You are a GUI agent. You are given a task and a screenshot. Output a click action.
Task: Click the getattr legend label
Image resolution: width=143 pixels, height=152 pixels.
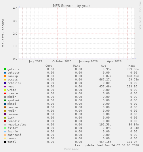tap(14, 69)
